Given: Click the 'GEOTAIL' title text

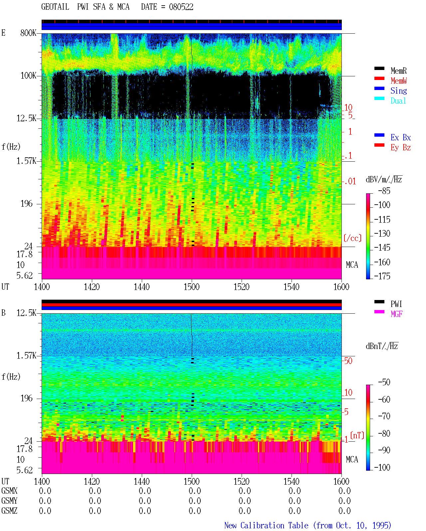Looking at the screenshot, I should pyautogui.click(x=55, y=7).
